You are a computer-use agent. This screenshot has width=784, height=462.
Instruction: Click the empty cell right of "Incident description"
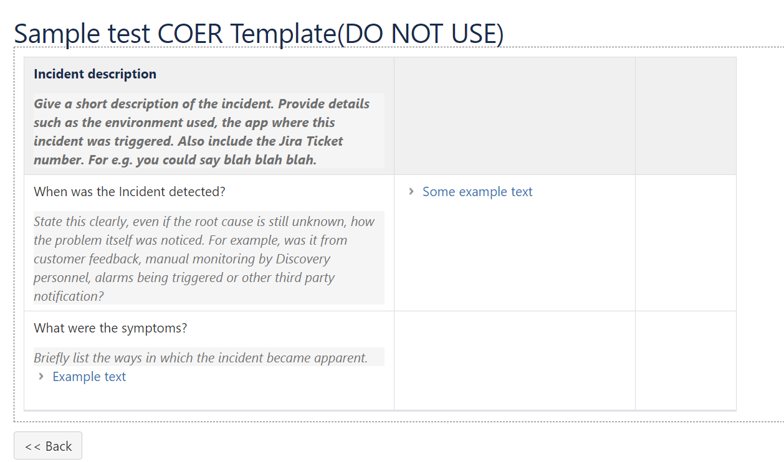pyautogui.click(x=514, y=115)
